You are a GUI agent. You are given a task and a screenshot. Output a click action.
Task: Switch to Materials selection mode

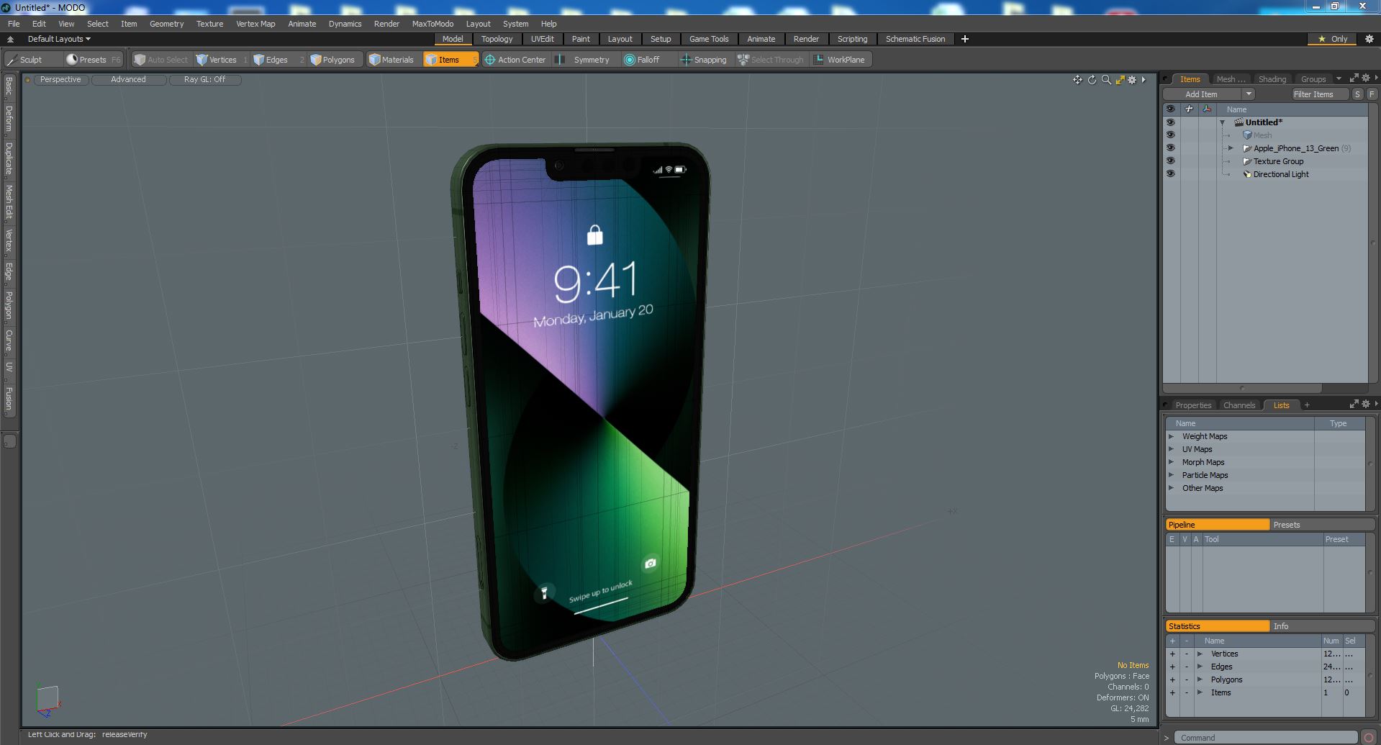[x=392, y=60]
